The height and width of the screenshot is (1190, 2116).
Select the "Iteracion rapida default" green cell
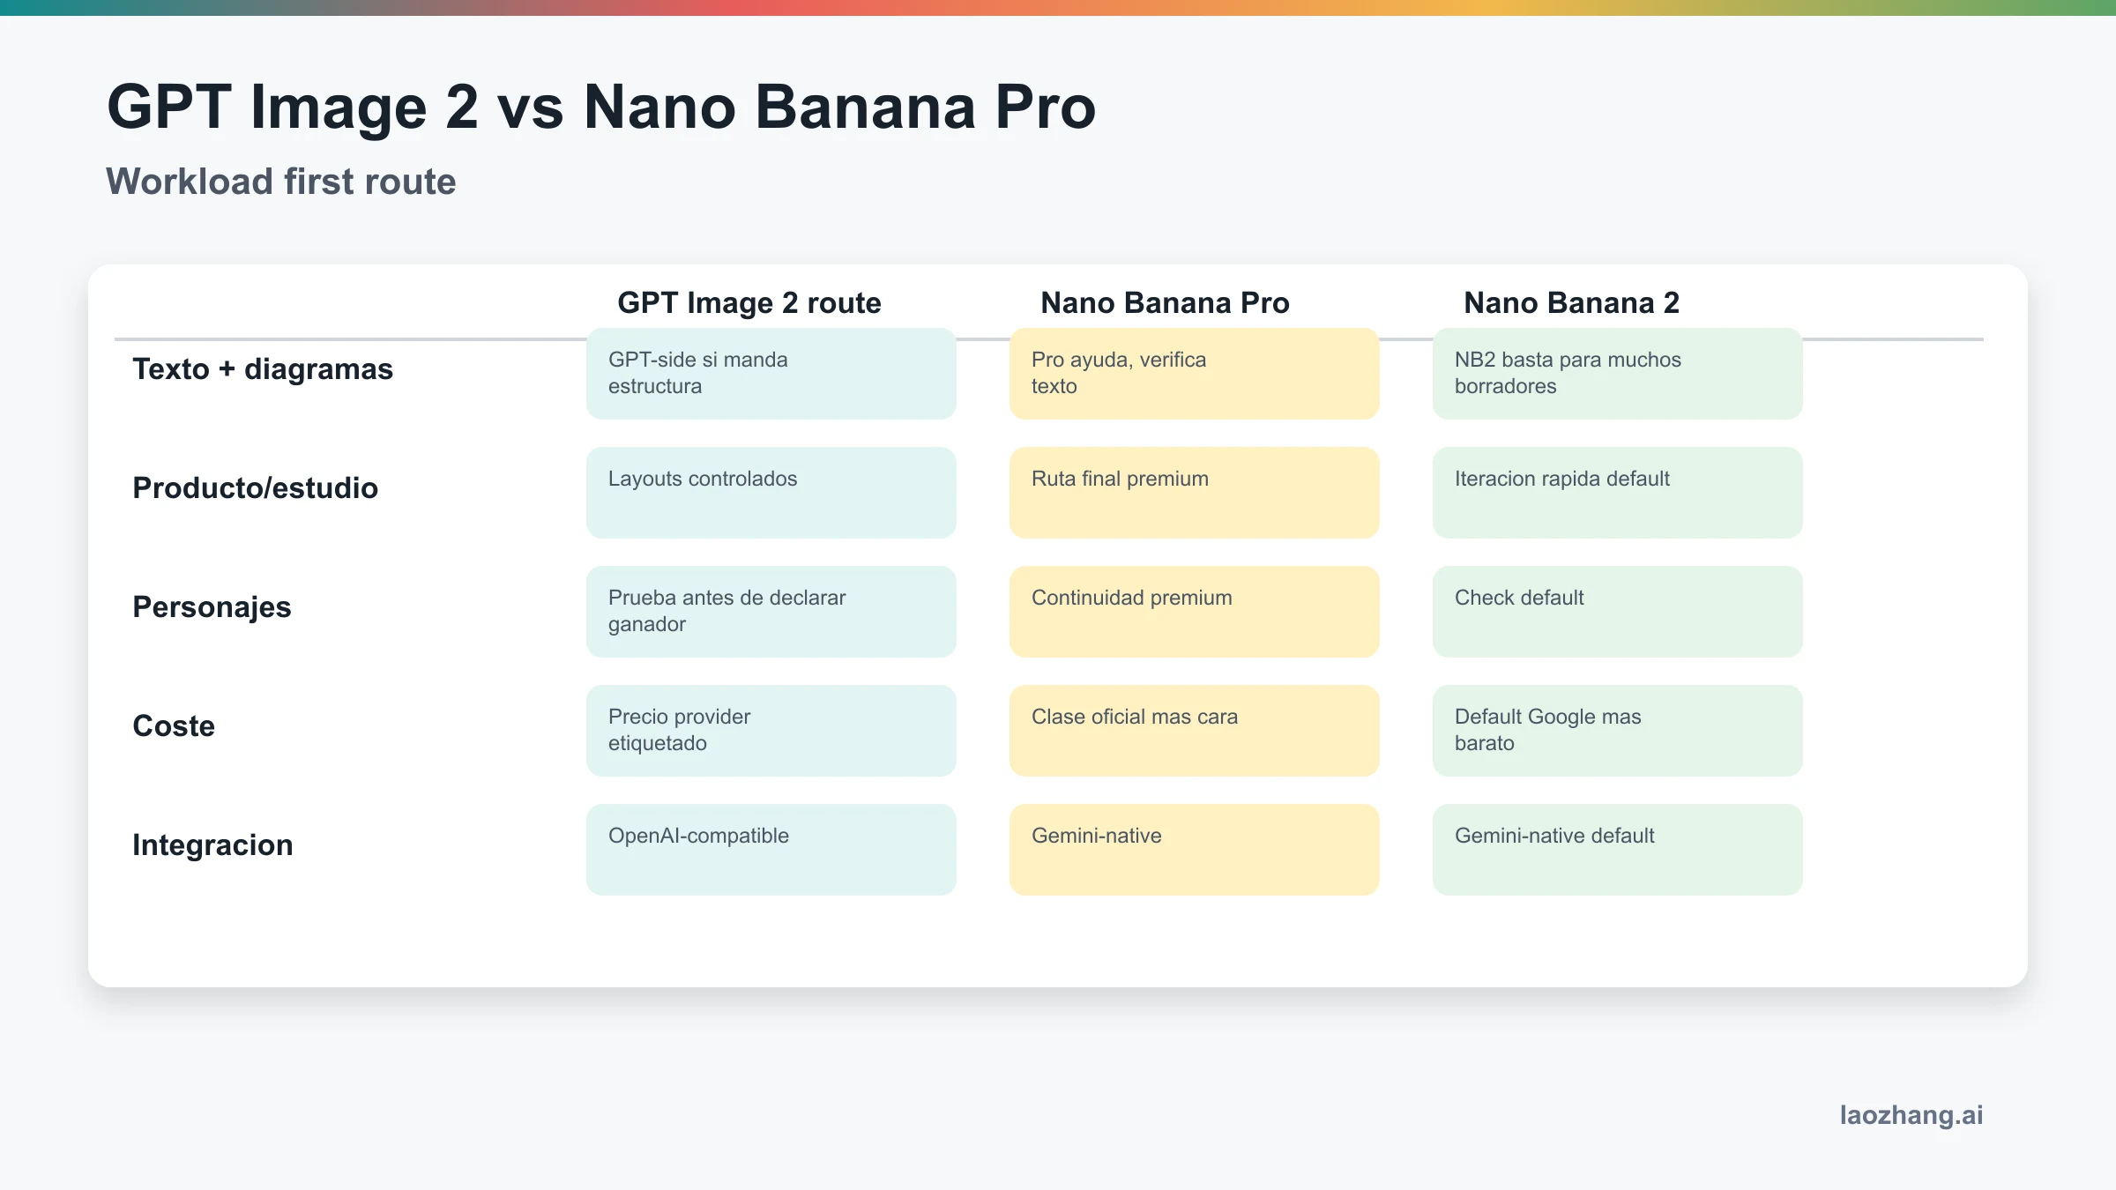1617,493
